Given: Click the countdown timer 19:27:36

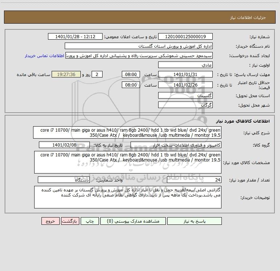Looking at the screenshot, I should coord(66,74).
